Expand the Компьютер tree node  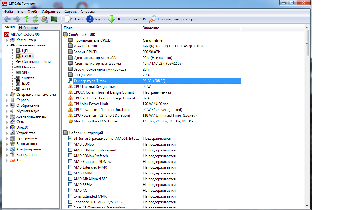pyautogui.click(x=7, y=40)
